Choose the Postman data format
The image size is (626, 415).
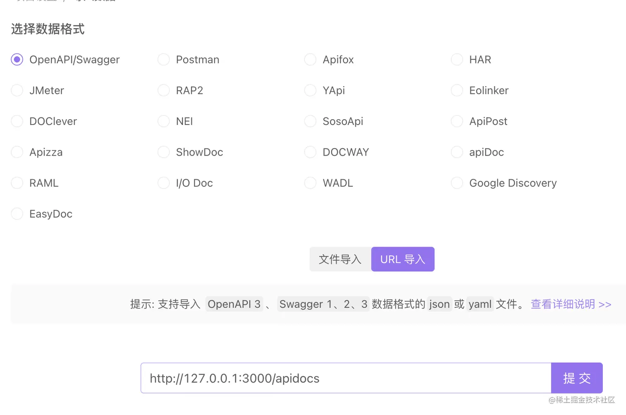(164, 60)
